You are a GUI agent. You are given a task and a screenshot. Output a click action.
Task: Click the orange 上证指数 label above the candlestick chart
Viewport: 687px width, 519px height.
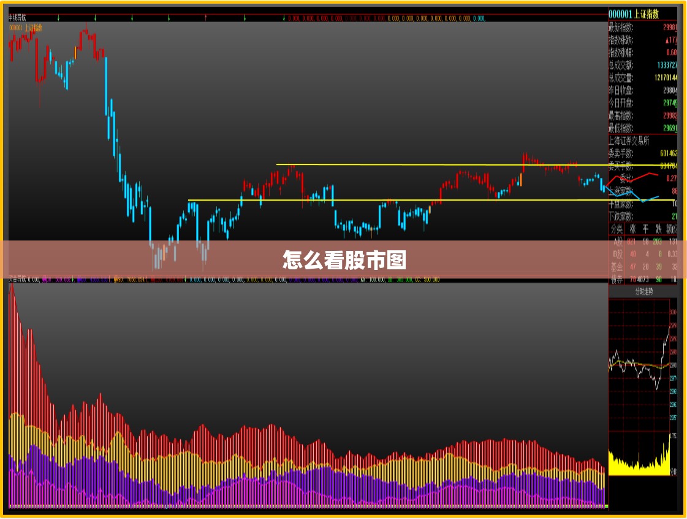coord(26,28)
